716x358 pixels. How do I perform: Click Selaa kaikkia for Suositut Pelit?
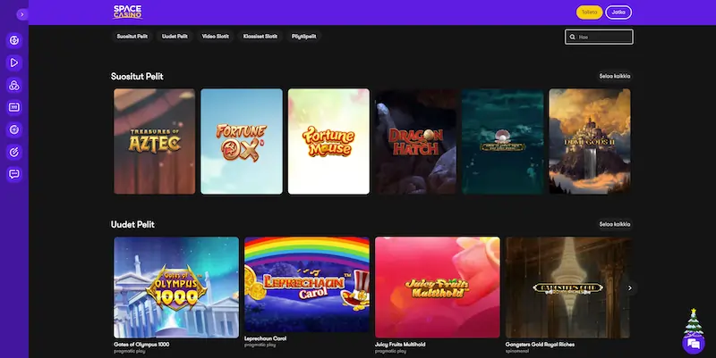(615, 76)
